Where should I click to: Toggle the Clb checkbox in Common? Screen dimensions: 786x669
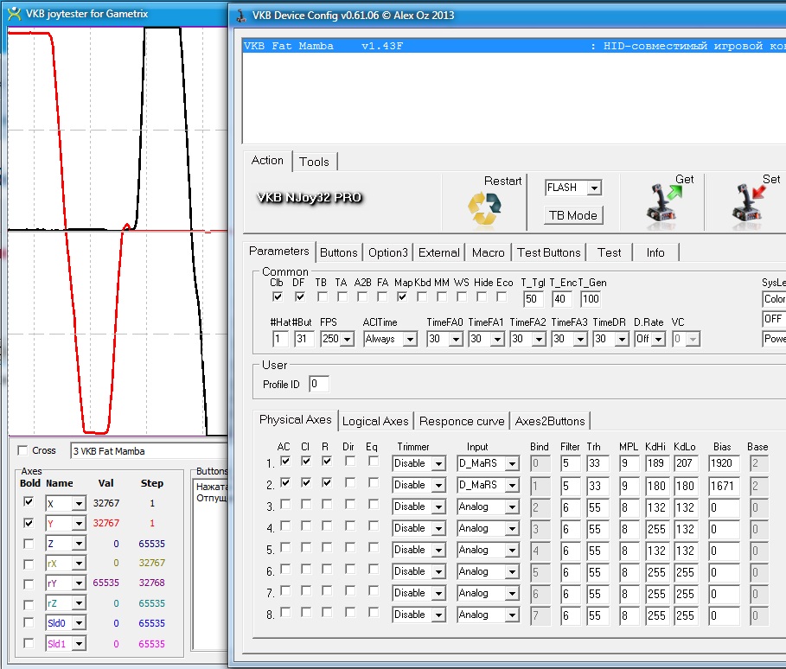(x=278, y=296)
